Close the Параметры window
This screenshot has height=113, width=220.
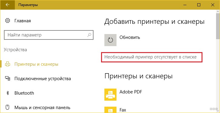tap(212, 5)
